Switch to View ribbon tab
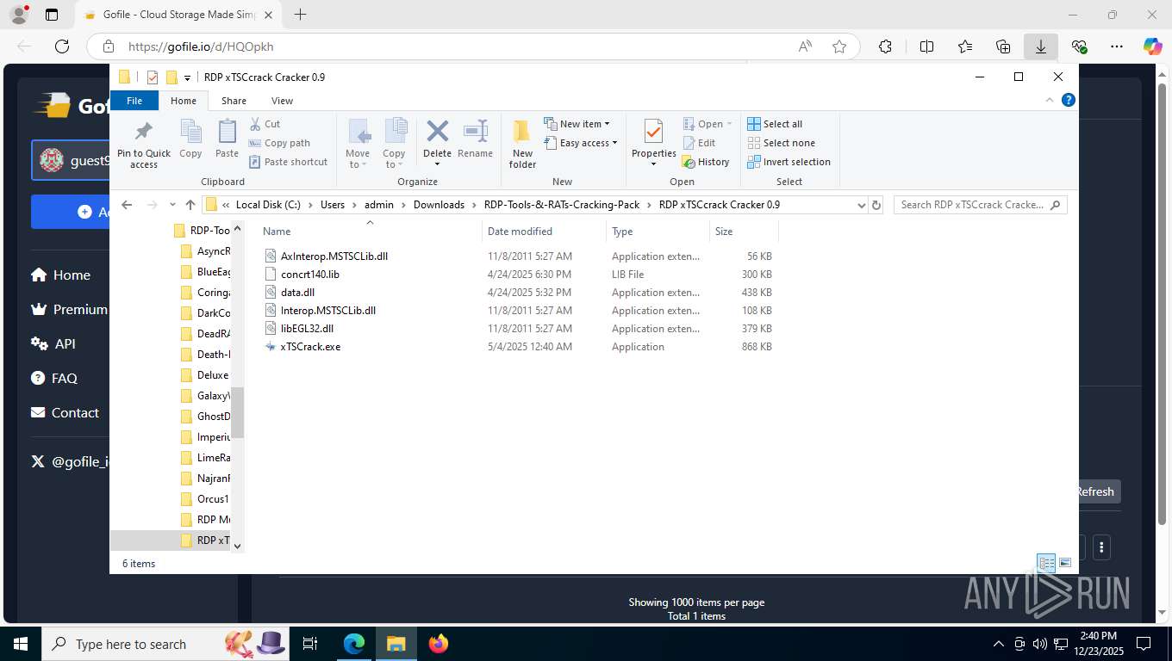Viewport: 1172px width, 661px height. coord(282,101)
